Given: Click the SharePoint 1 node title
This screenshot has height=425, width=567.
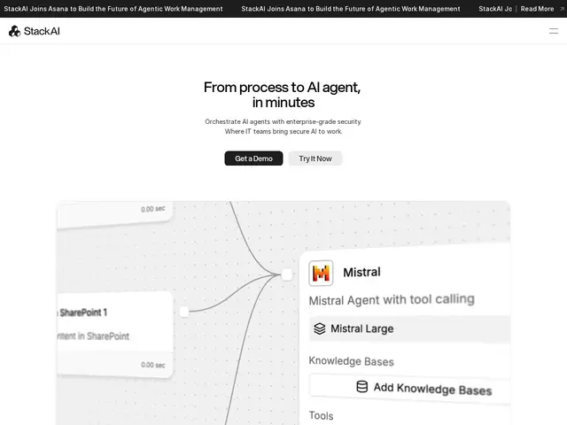Looking at the screenshot, I should 83,313.
